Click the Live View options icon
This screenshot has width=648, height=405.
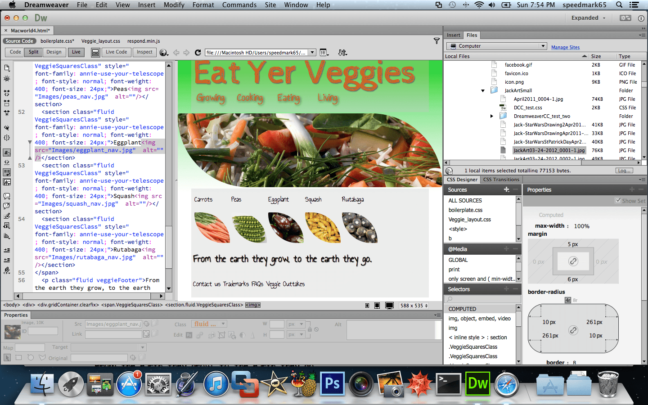[x=323, y=53]
